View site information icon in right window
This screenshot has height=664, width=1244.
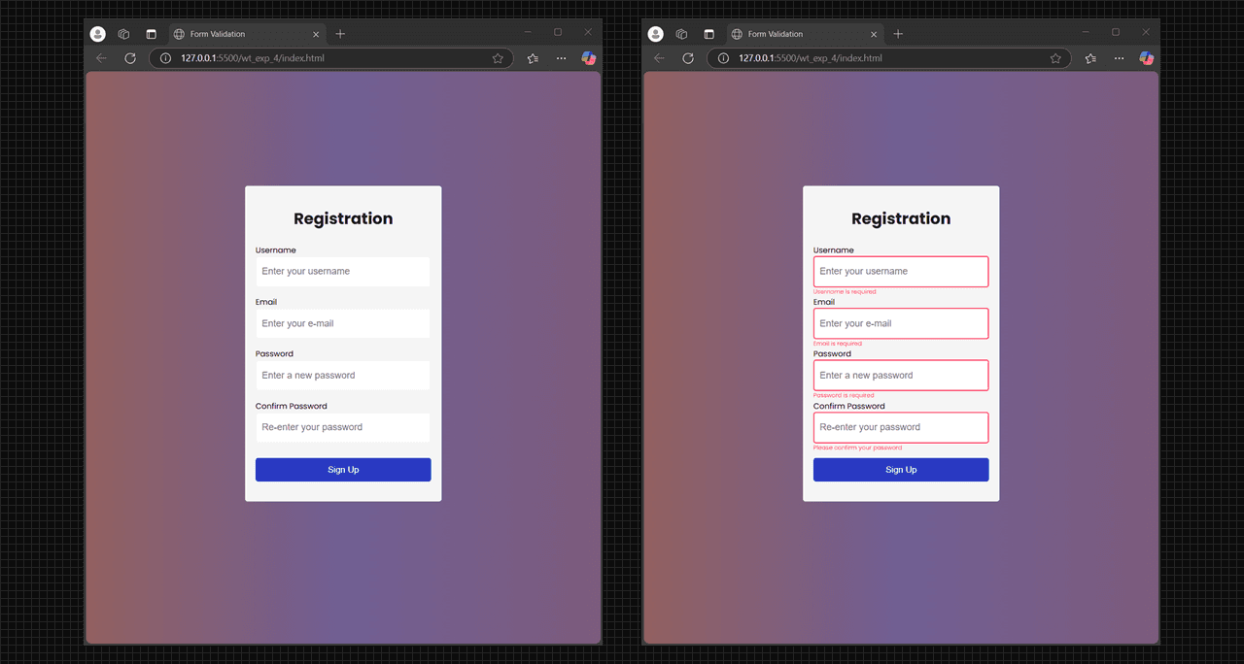[x=723, y=58]
